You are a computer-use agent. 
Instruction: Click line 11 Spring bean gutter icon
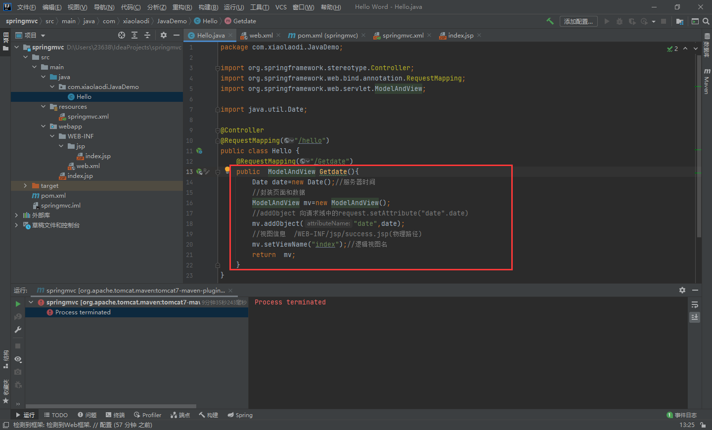click(199, 151)
